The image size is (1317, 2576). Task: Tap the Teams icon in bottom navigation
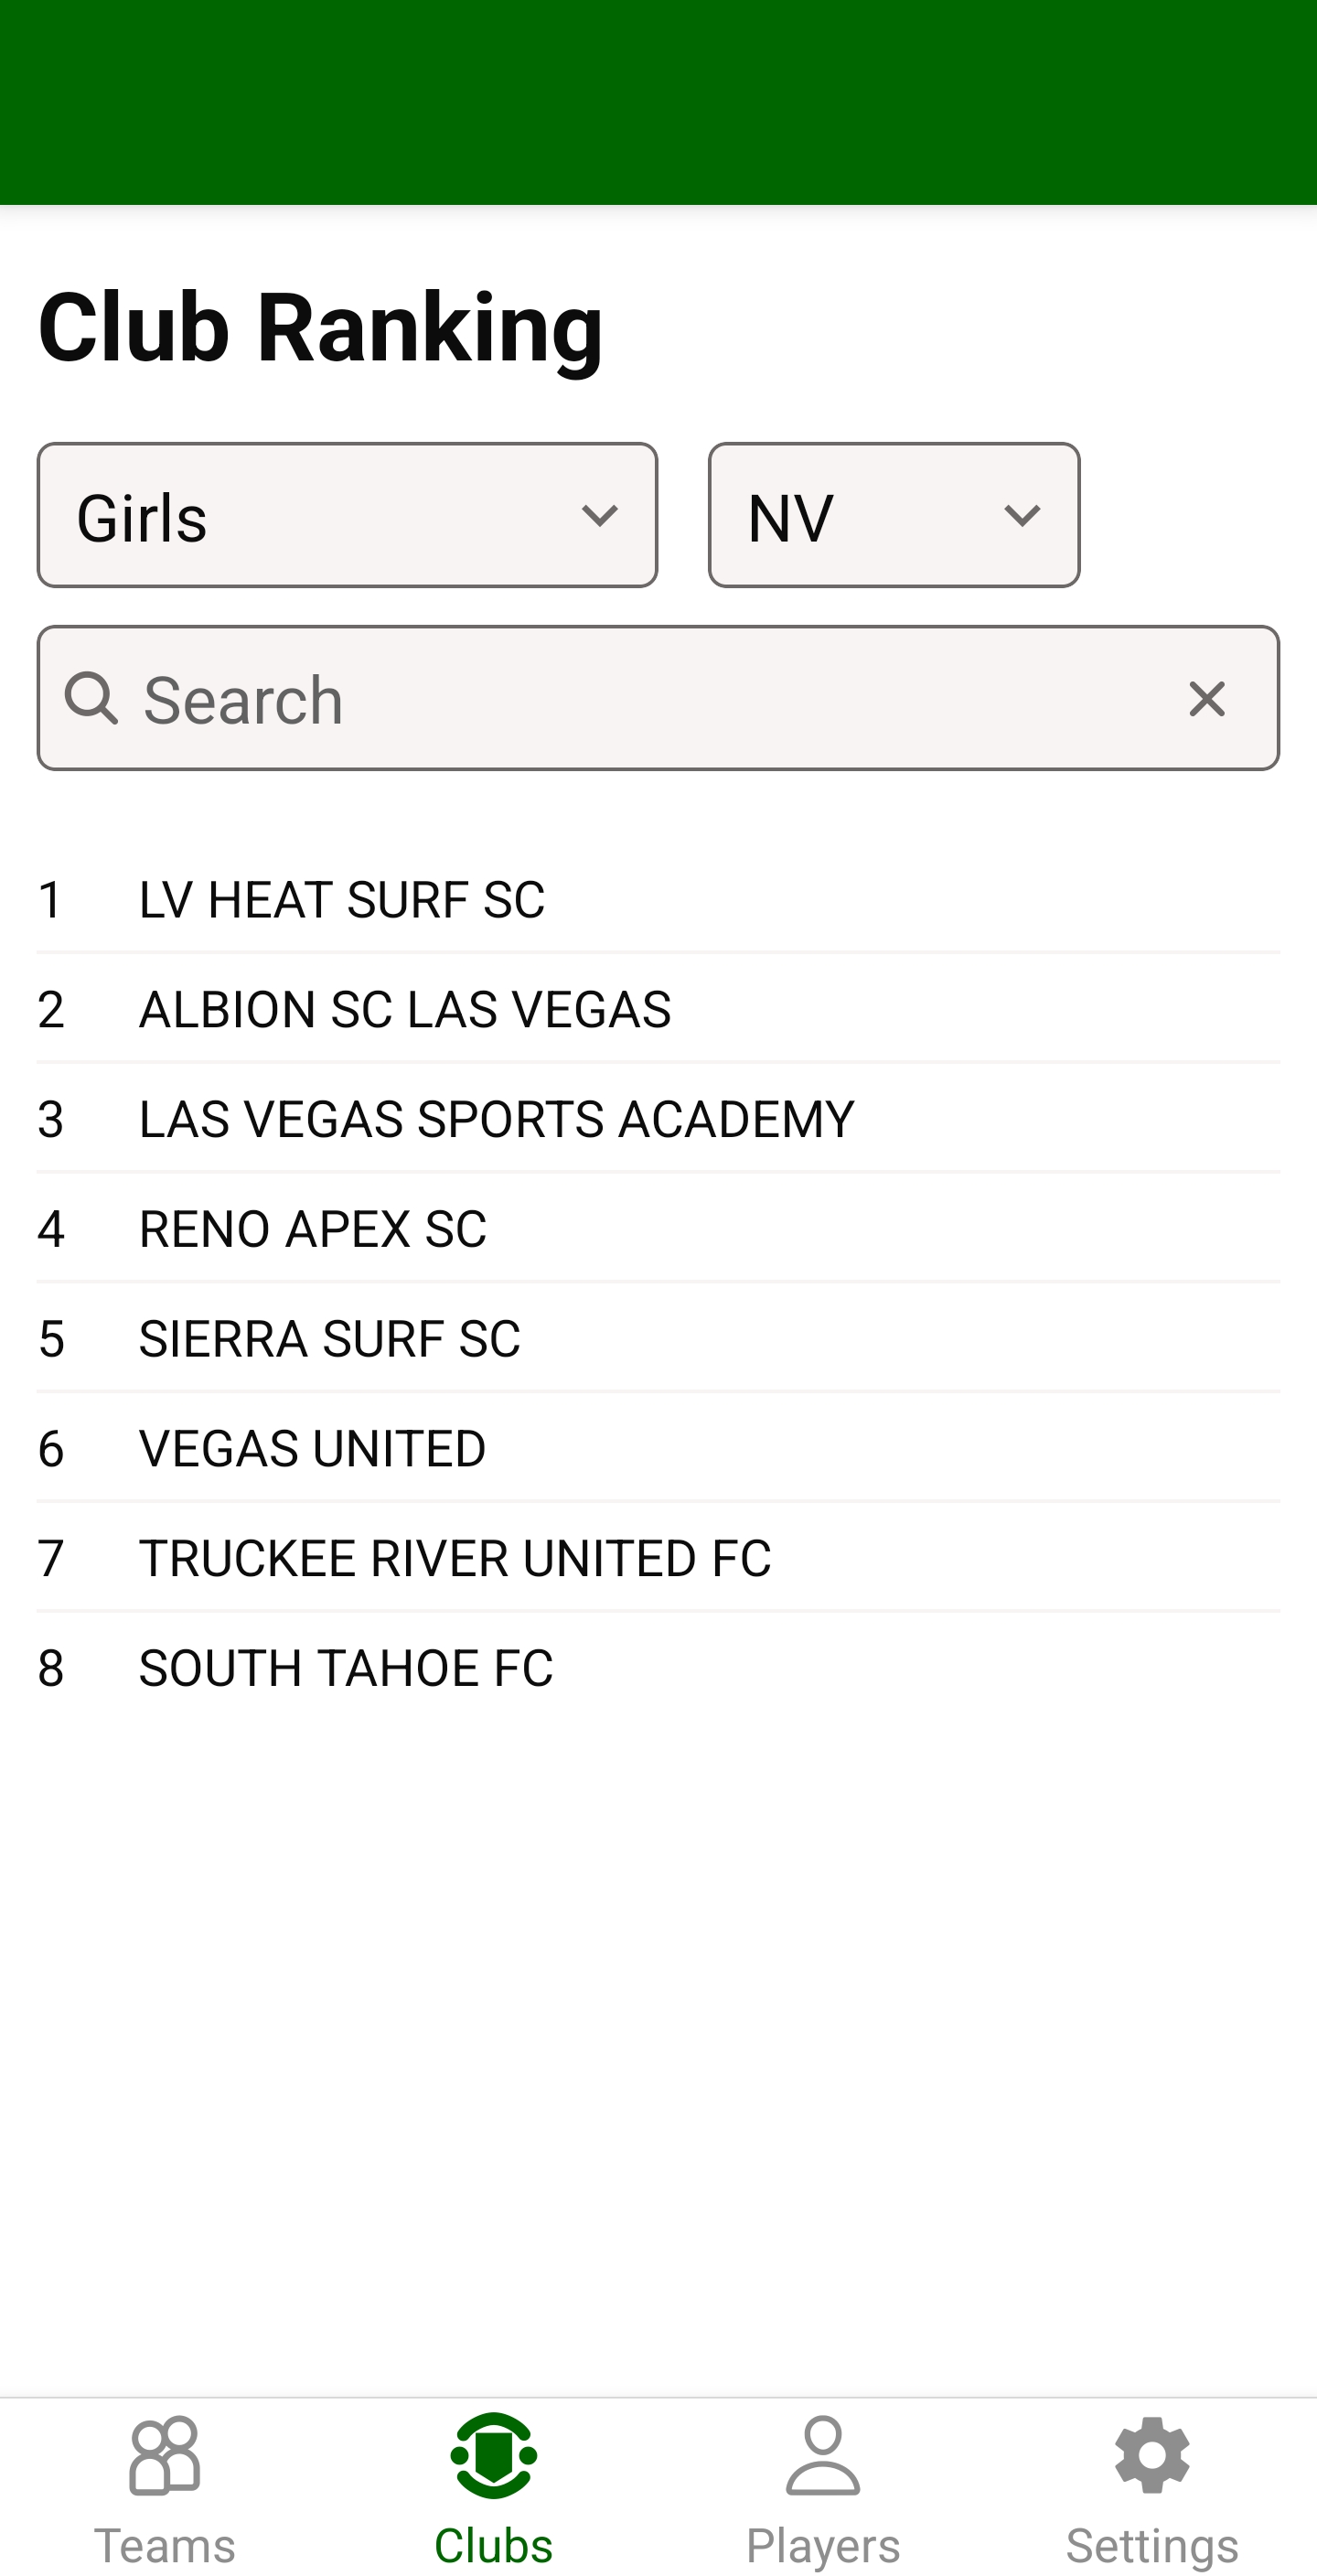[x=165, y=2455]
